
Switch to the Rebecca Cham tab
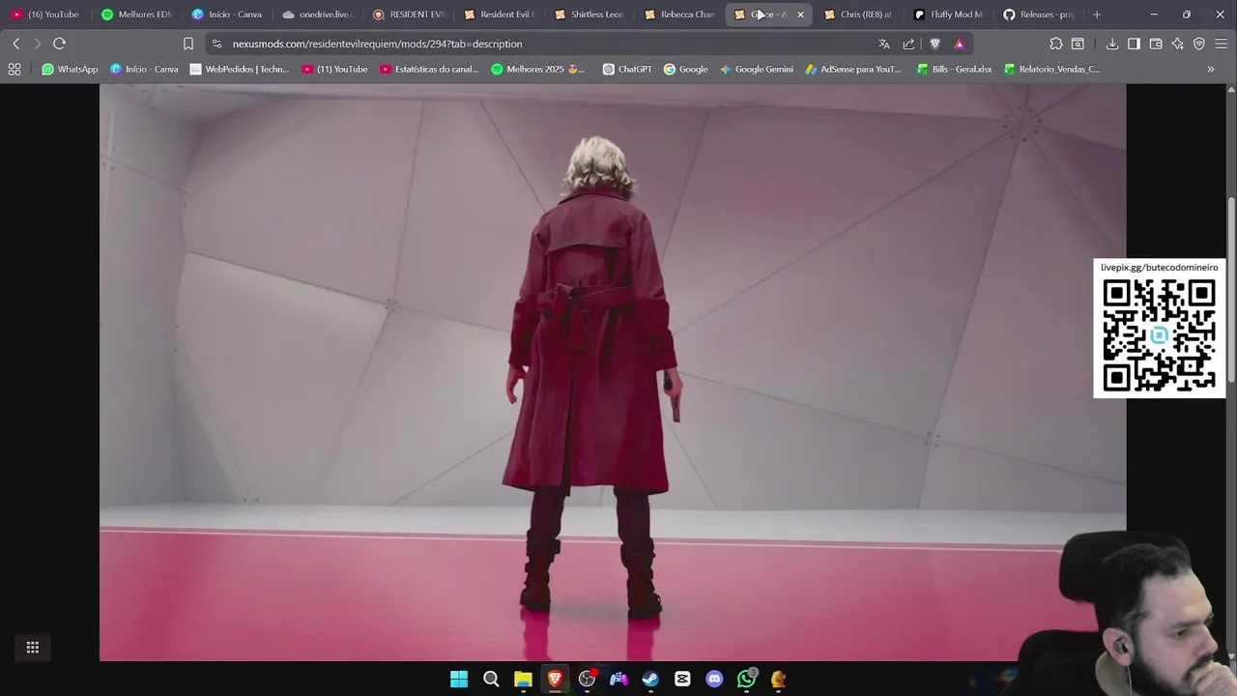tap(678, 14)
